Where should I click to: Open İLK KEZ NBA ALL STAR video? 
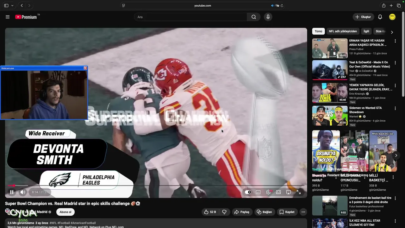364,223
